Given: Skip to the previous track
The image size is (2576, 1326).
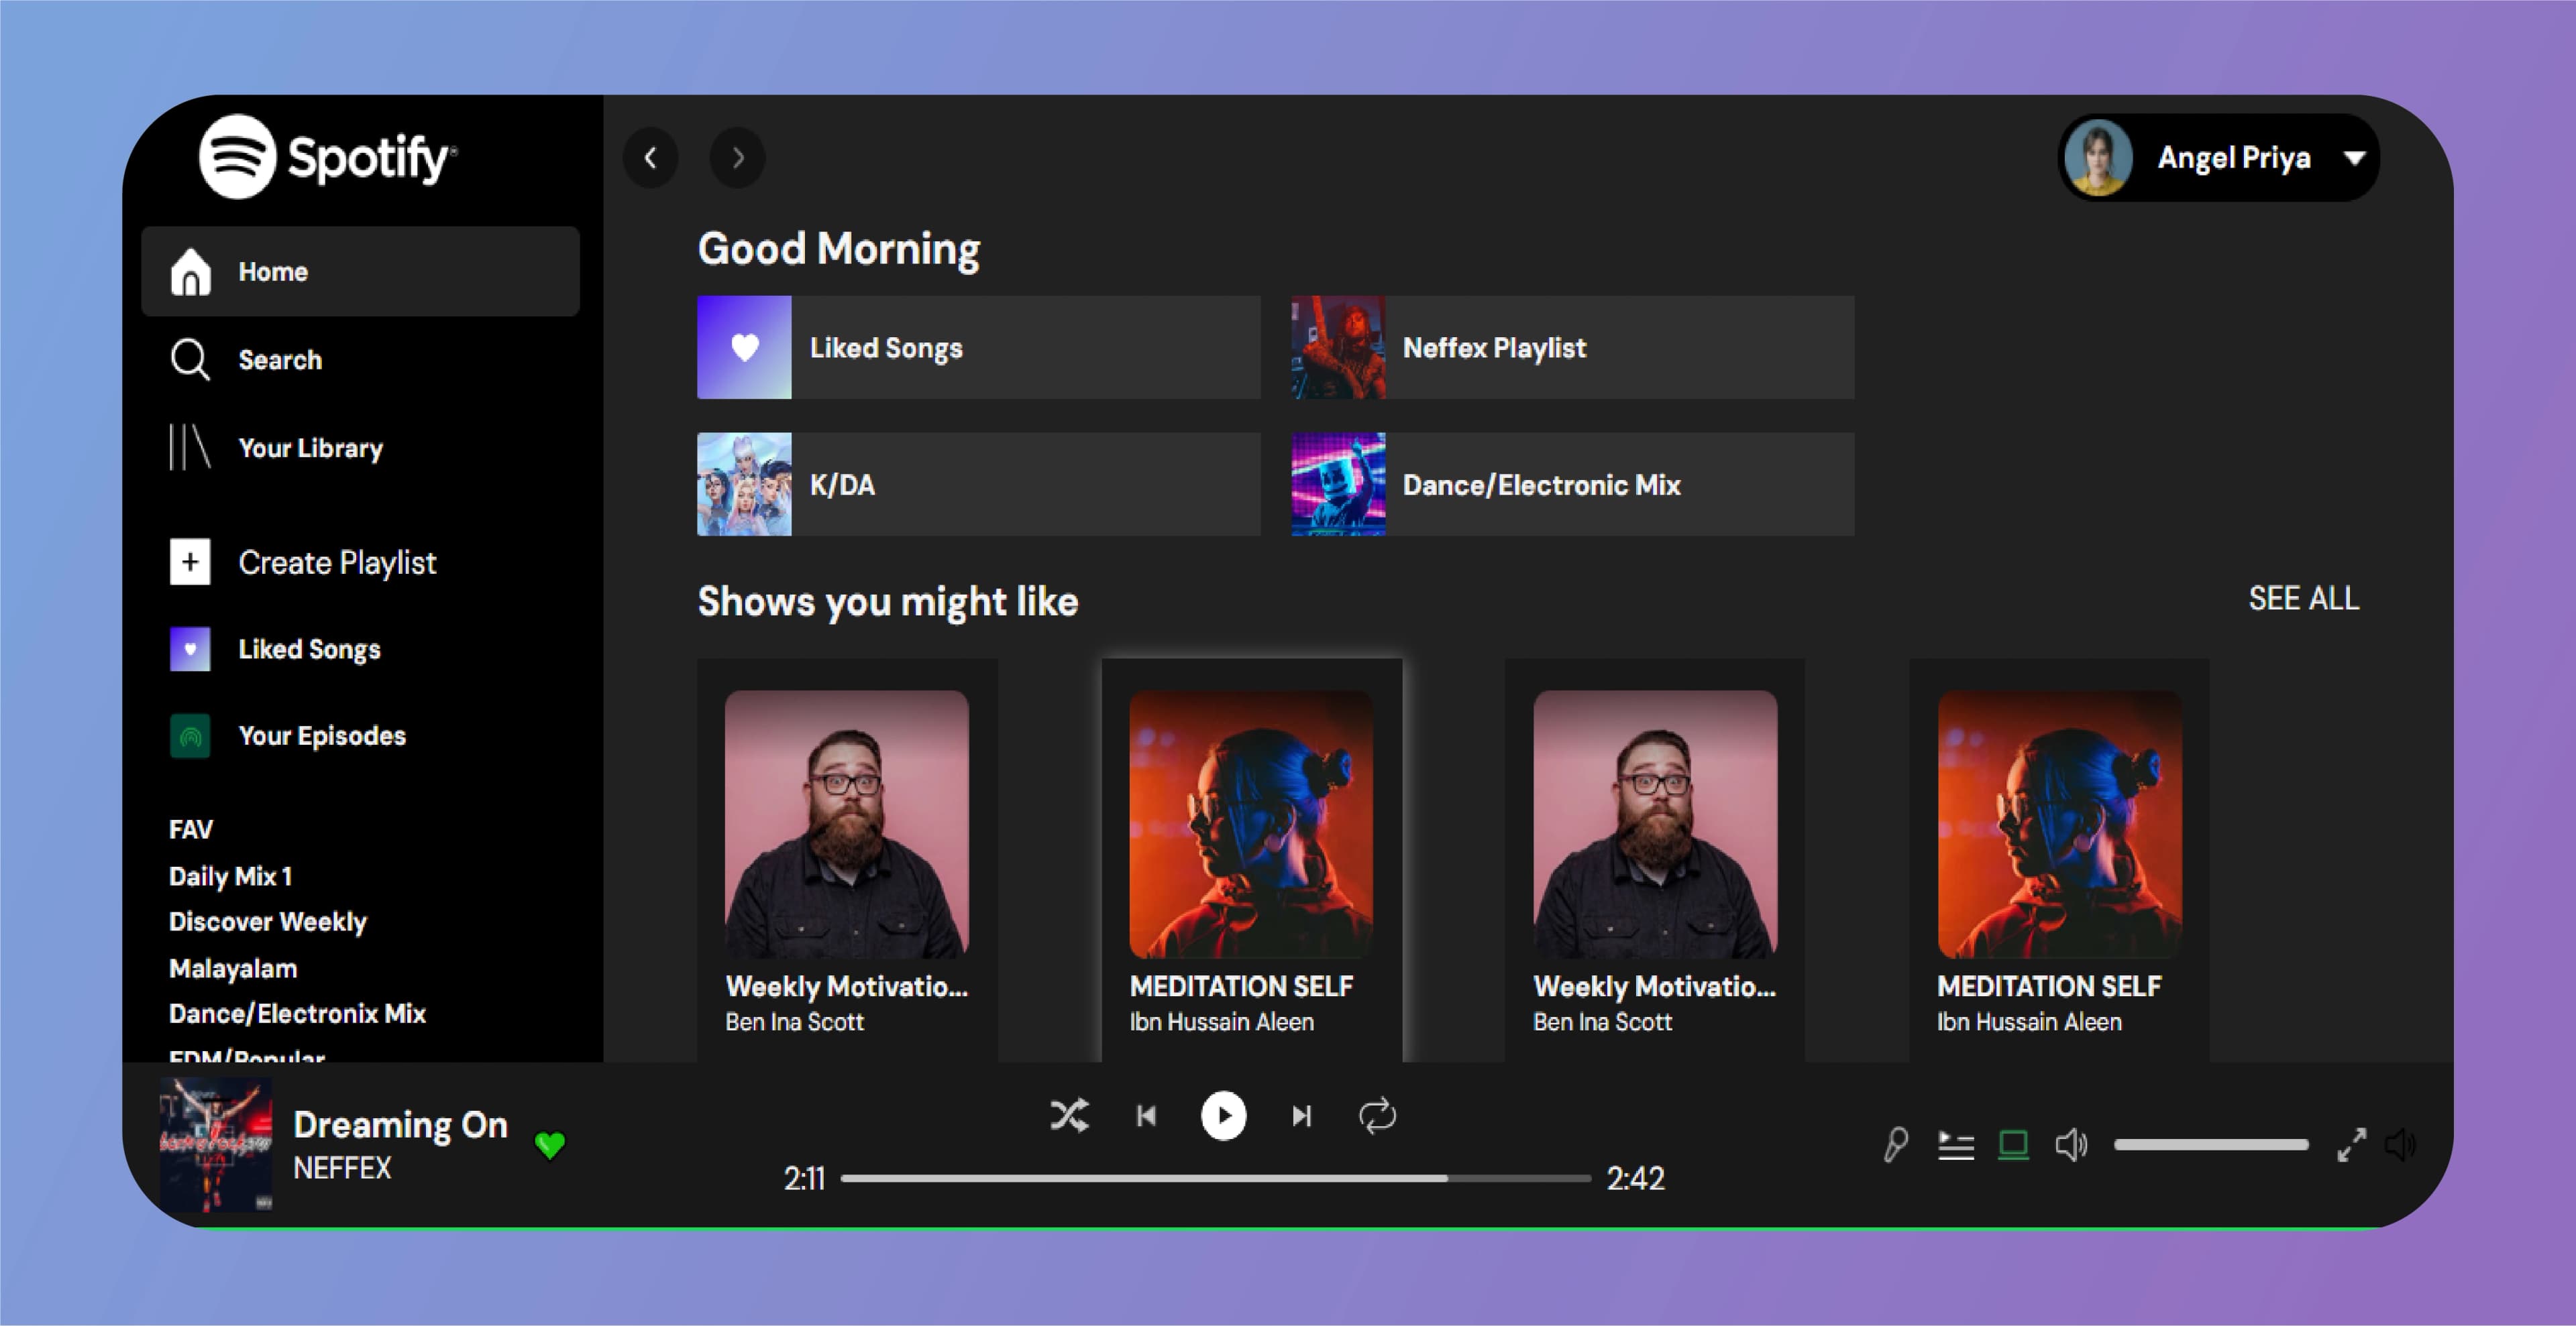Looking at the screenshot, I should (1147, 1115).
